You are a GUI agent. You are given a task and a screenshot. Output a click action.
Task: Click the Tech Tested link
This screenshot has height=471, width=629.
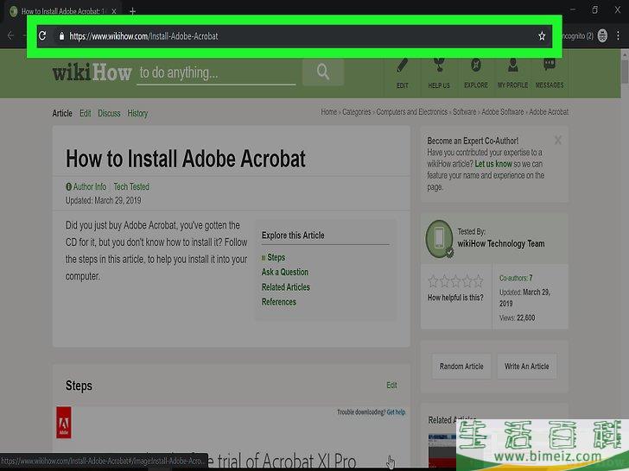[131, 186]
